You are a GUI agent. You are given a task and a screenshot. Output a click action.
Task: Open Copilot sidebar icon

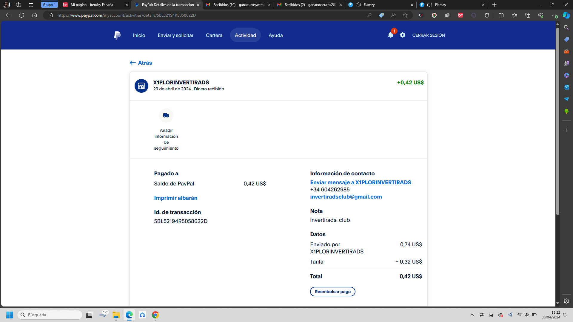tap(566, 15)
